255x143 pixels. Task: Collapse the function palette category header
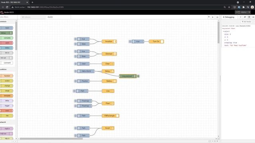(8, 70)
